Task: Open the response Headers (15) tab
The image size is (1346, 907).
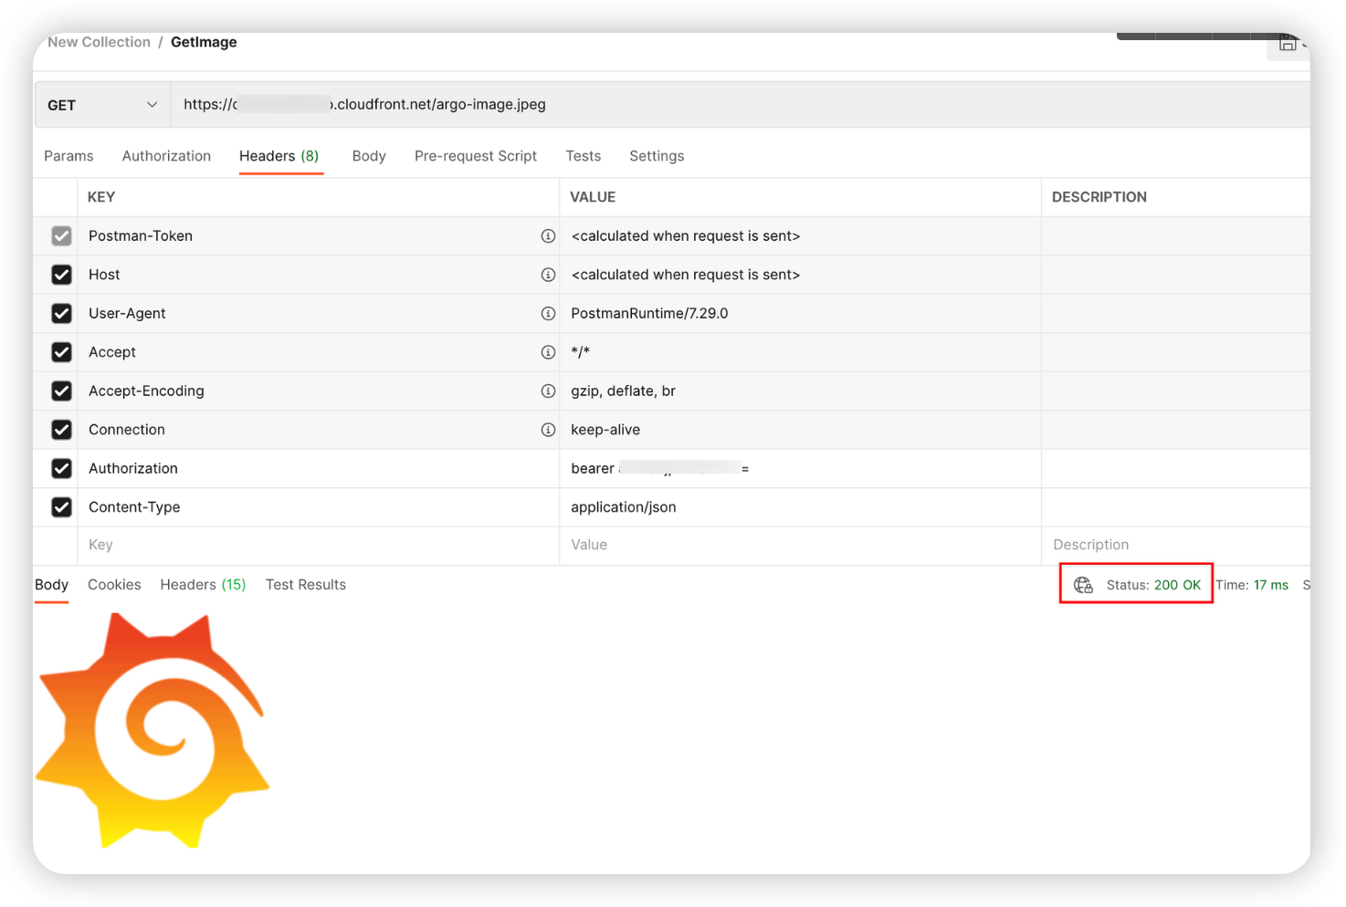Action: tap(203, 585)
